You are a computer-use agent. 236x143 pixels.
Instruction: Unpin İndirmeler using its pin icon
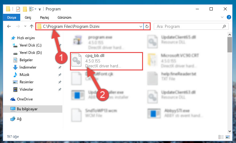point(60,67)
